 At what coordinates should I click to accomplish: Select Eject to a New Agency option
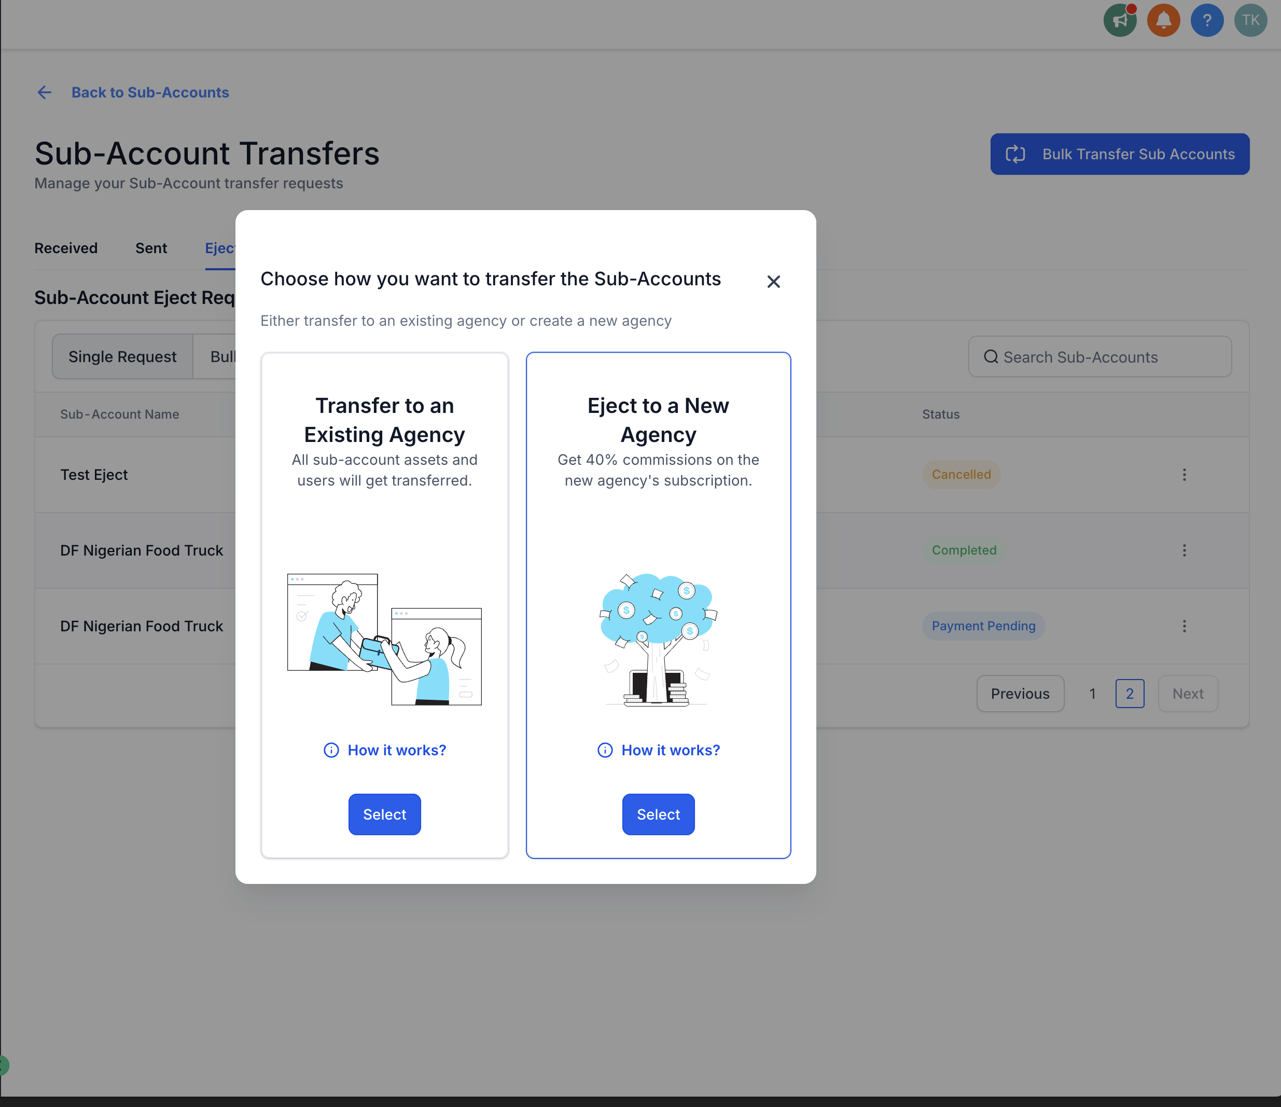pos(658,814)
